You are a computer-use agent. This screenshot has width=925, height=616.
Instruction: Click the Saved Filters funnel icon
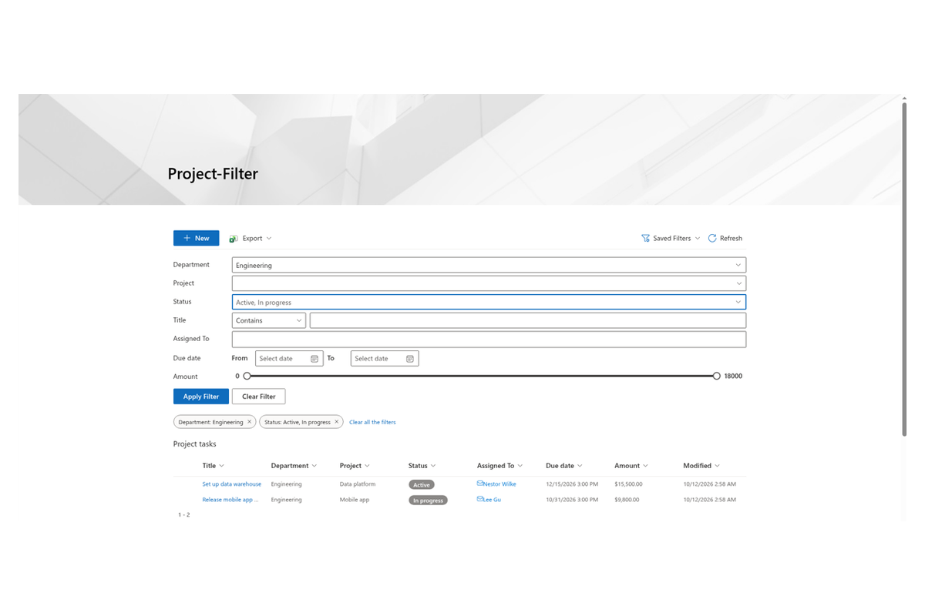[x=645, y=239]
